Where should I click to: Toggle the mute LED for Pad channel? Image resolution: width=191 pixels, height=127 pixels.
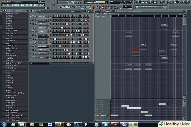(x=31, y=35)
